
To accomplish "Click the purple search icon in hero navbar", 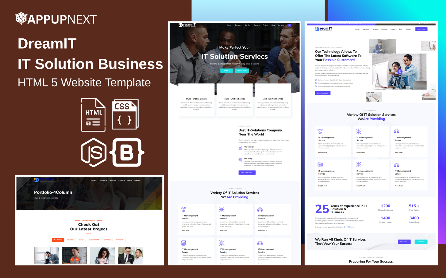I will click(289, 25).
